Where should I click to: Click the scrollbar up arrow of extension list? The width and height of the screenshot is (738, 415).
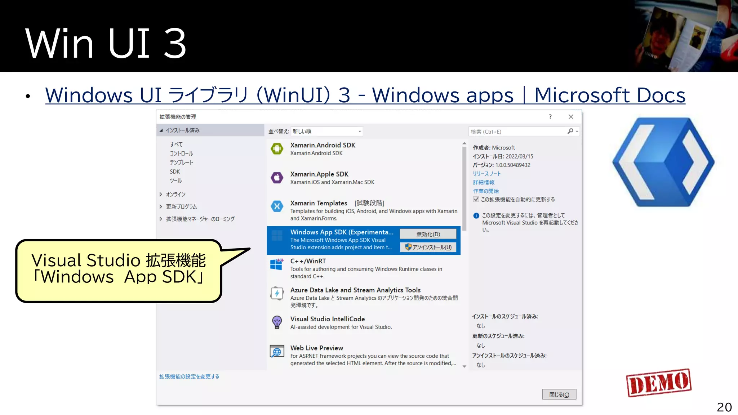[464, 143]
